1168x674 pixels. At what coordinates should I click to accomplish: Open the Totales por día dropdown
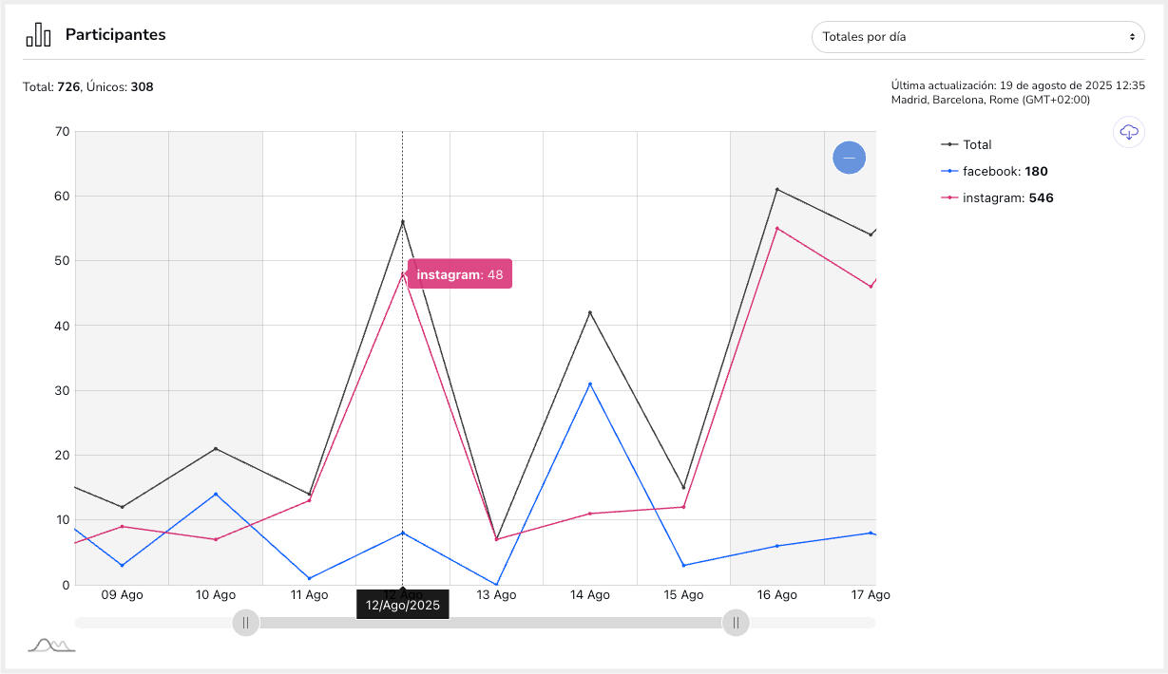point(977,37)
